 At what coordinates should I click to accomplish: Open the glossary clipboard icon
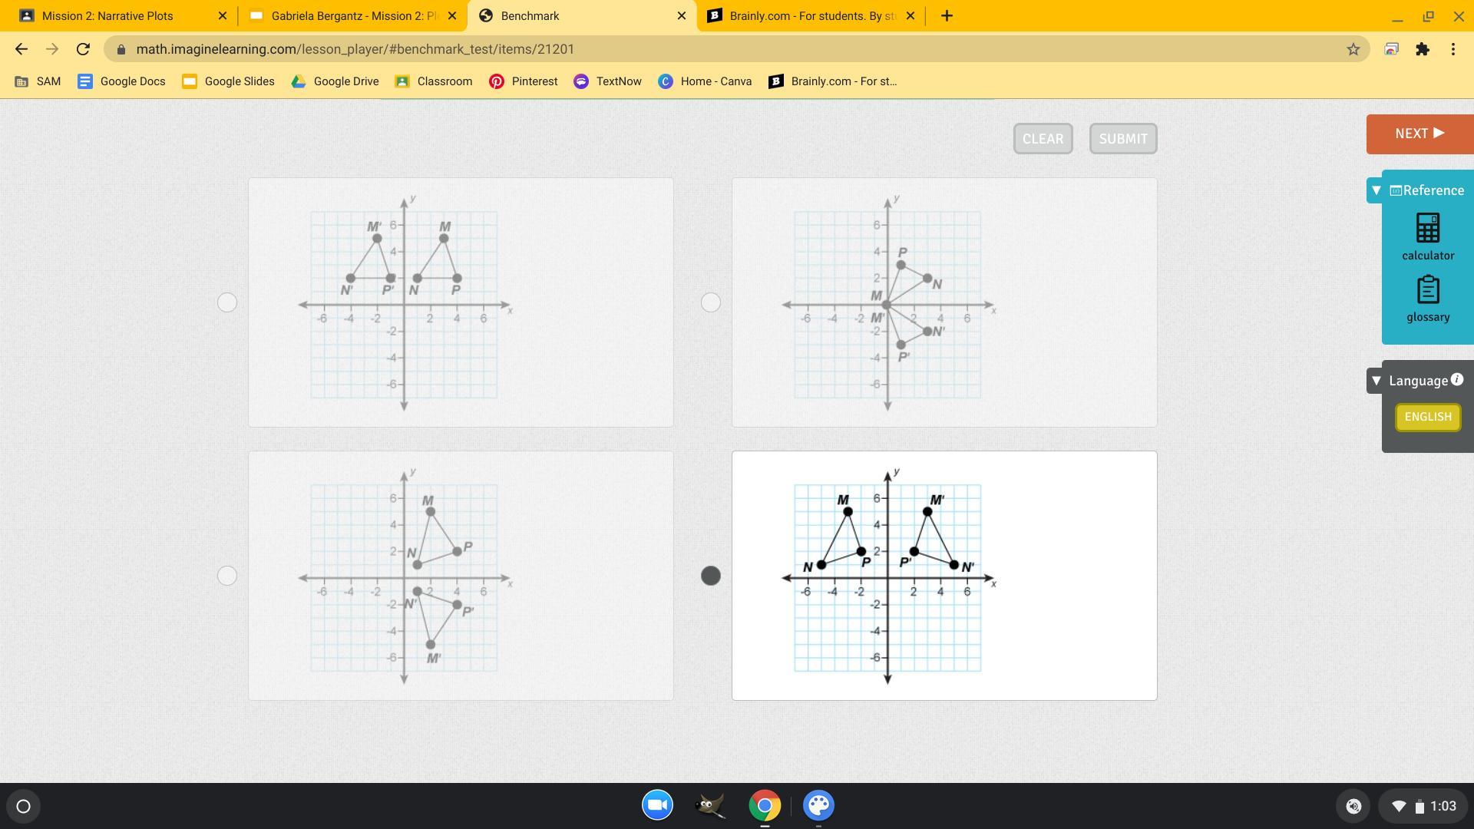(x=1427, y=290)
